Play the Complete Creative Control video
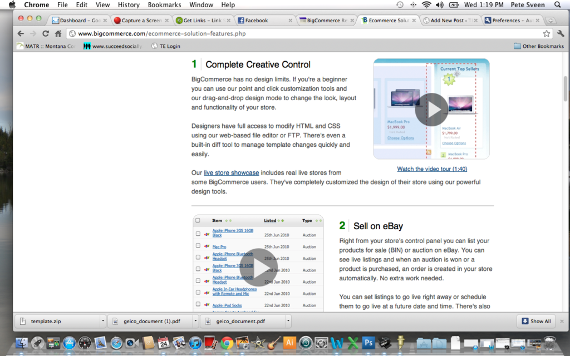The height and width of the screenshot is (356, 570). [x=431, y=110]
